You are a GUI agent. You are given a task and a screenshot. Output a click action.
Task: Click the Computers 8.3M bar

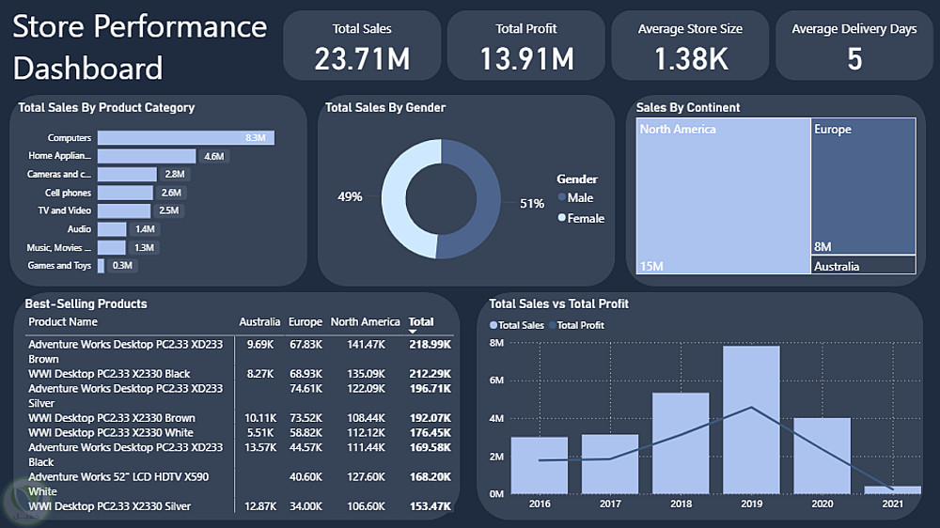[186, 138]
